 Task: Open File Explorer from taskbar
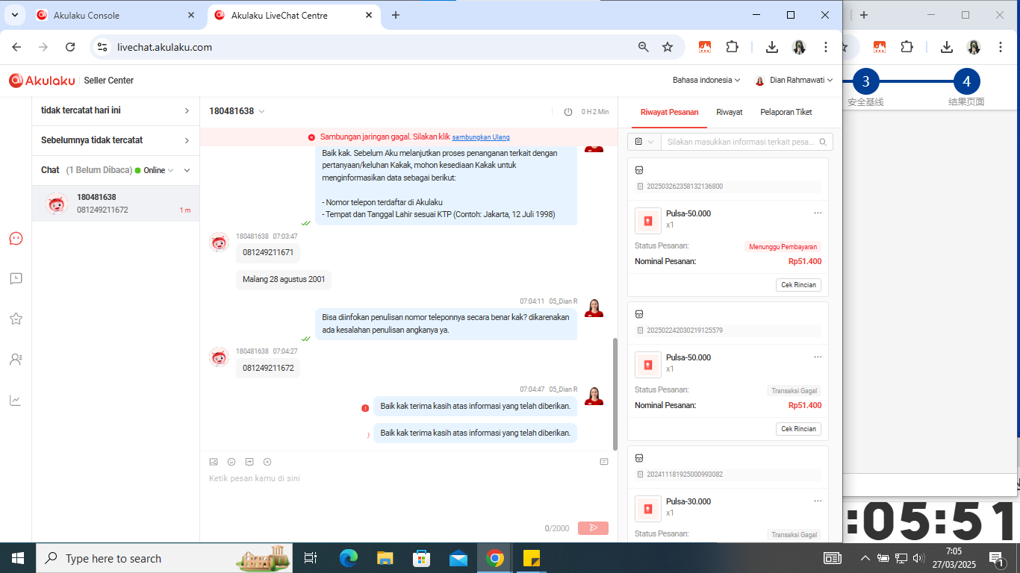coord(385,558)
